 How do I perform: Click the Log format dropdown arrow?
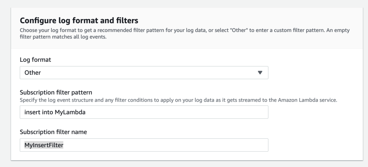260,73
